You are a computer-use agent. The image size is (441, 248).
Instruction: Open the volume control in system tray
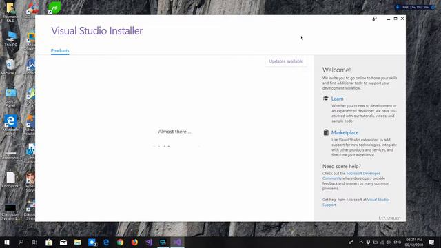[389, 242]
